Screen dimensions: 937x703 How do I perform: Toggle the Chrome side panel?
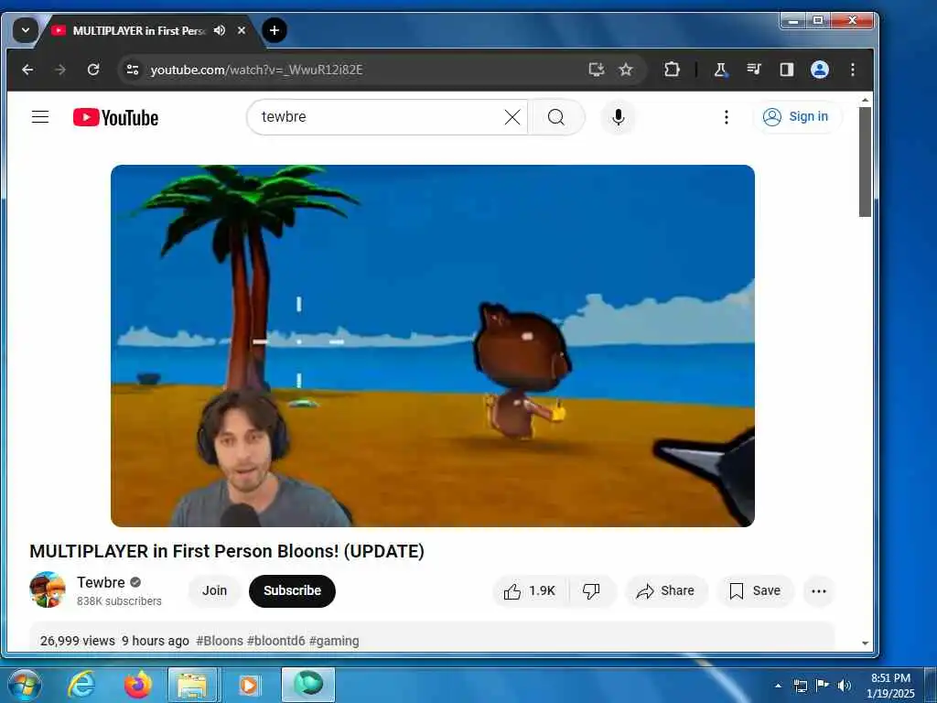click(786, 70)
